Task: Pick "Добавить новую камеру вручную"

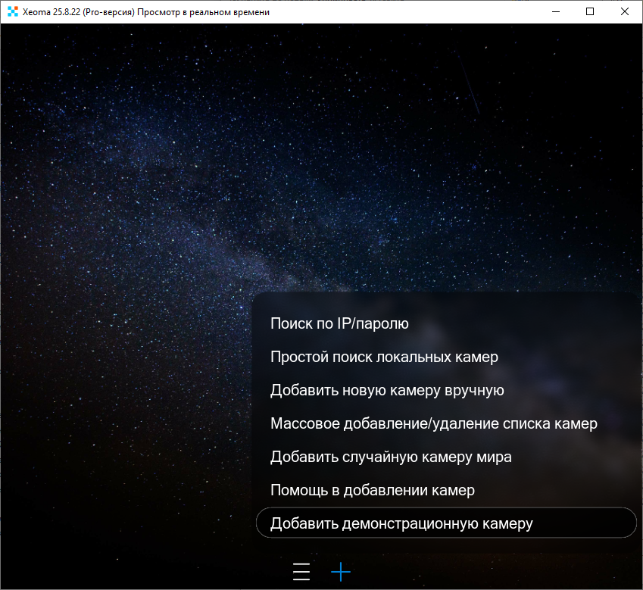Action: (387, 390)
